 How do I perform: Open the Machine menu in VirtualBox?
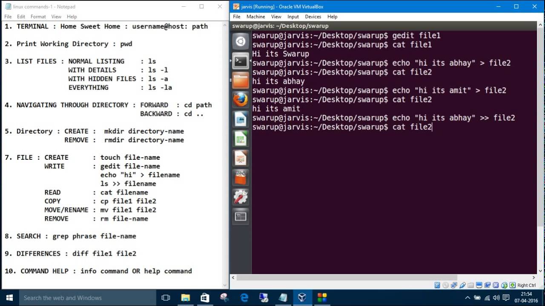point(255,17)
